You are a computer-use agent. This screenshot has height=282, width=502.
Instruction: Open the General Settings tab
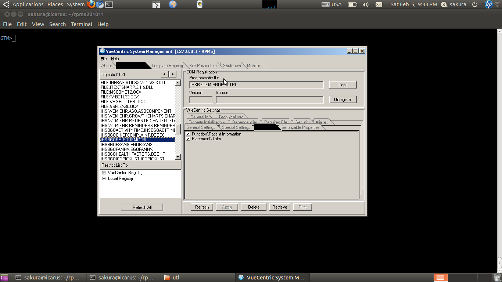tap(201, 127)
